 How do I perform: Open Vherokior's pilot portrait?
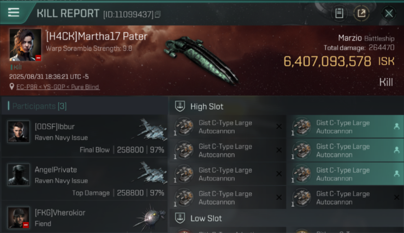[x=19, y=217]
